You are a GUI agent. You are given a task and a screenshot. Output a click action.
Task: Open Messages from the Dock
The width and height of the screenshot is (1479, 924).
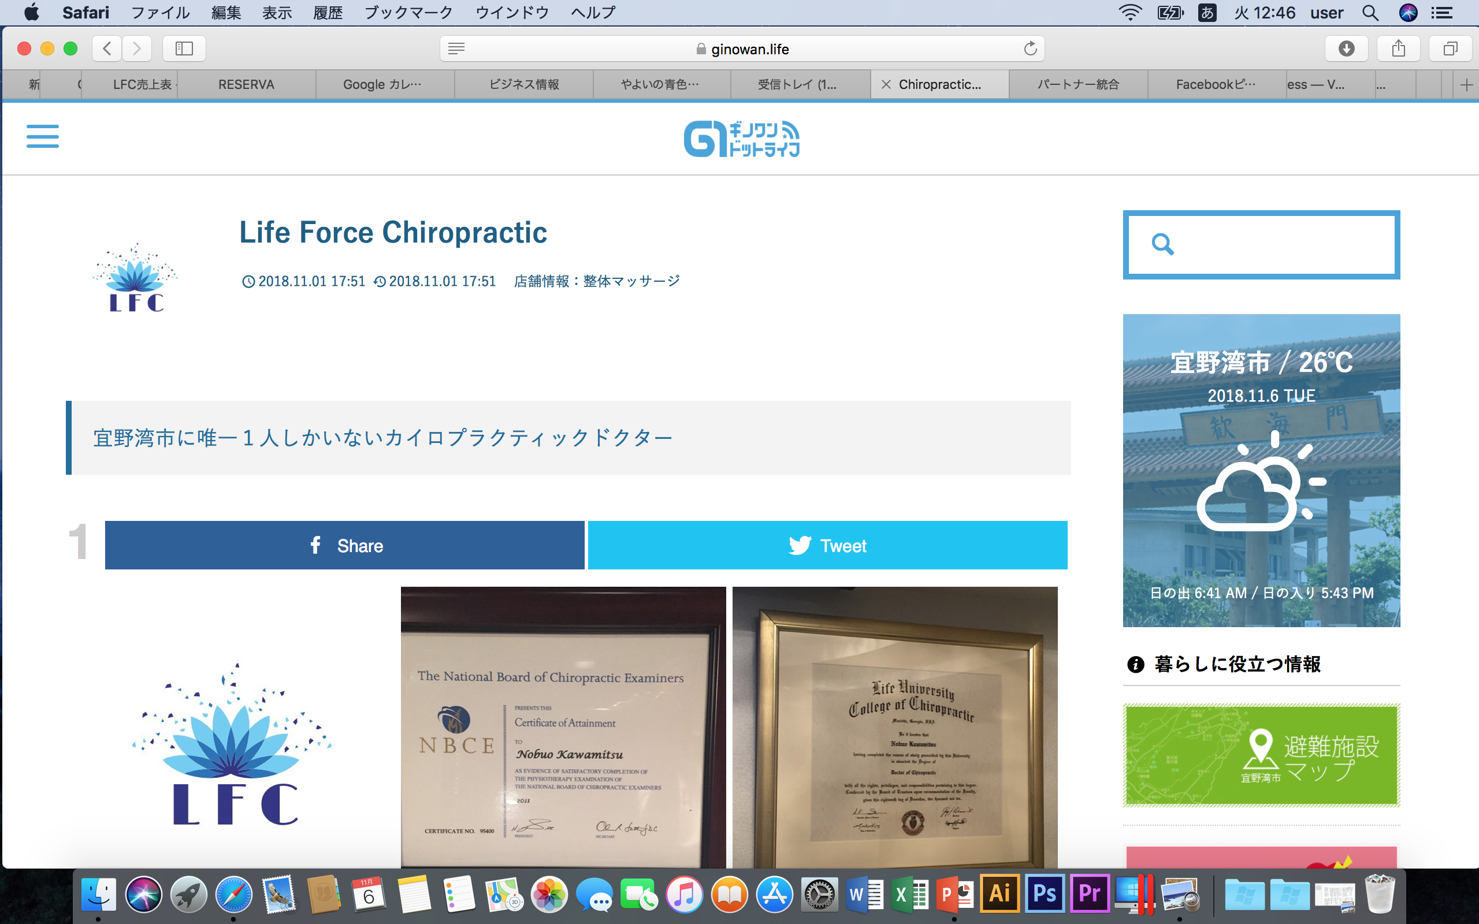[x=594, y=896]
